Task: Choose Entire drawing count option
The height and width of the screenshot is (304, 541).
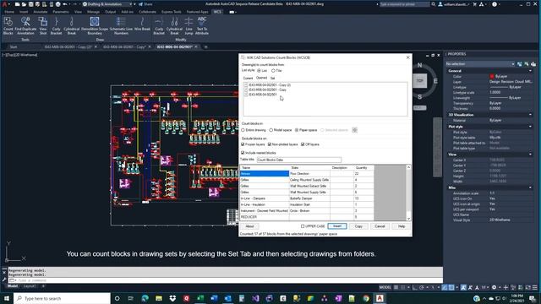Action: coord(243,130)
